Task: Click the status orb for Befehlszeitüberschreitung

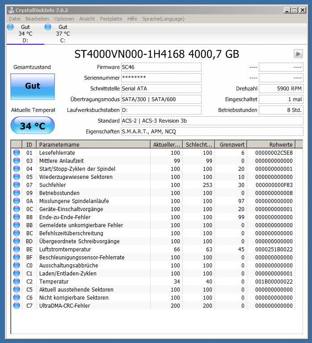Action: click(x=17, y=233)
